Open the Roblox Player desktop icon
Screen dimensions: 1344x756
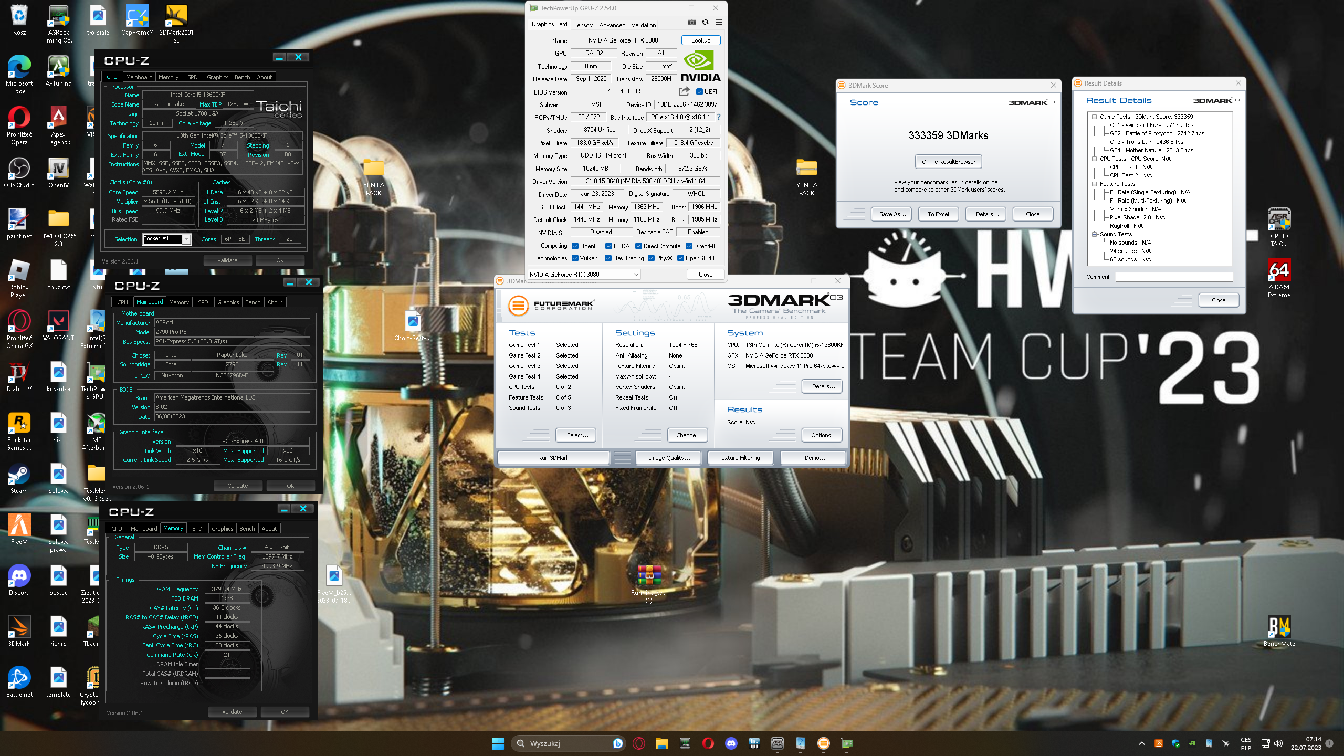pyautogui.click(x=19, y=278)
